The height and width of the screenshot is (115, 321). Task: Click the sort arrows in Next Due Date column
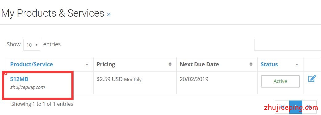click(x=251, y=64)
